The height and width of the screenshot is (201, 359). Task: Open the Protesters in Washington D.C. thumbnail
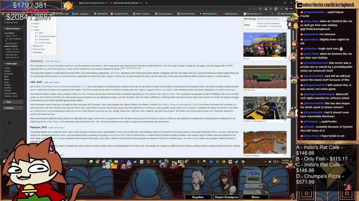(265, 108)
